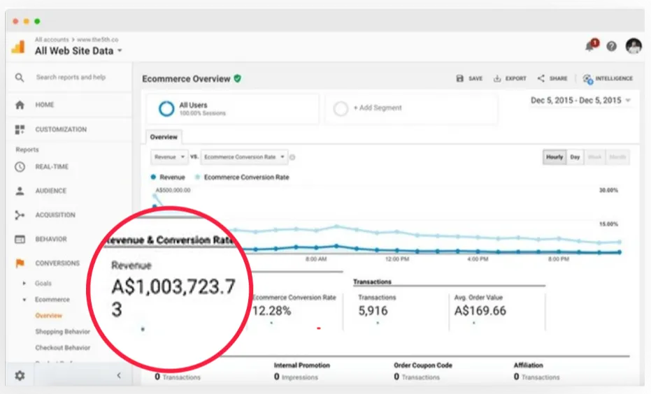
Task: Select the Week view toggle
Action: pos(594,157)
